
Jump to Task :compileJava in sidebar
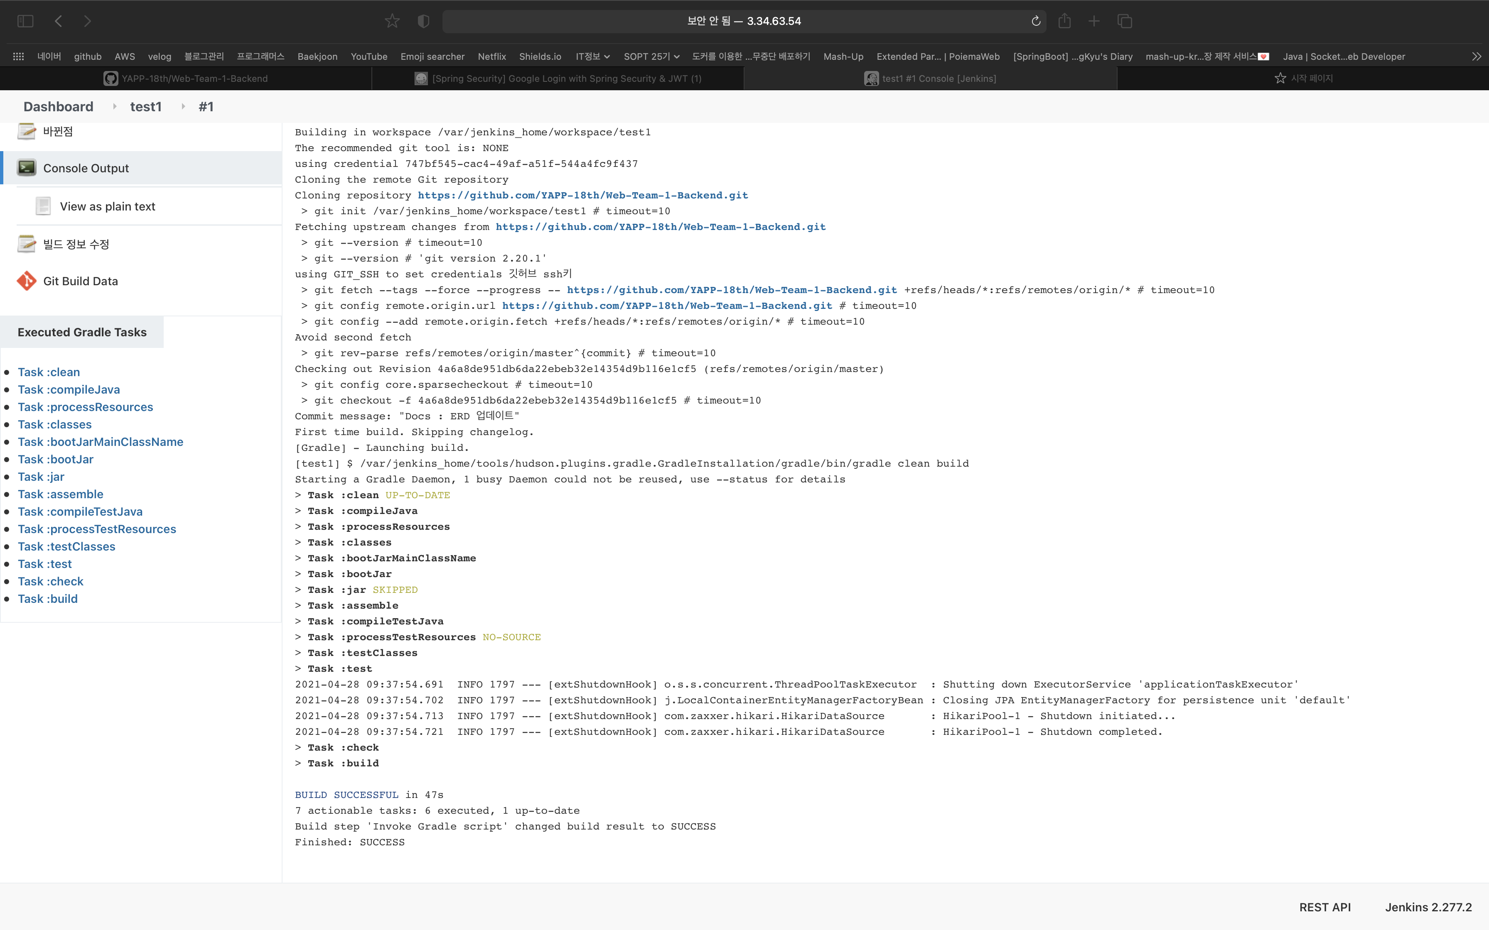(69, 389)
